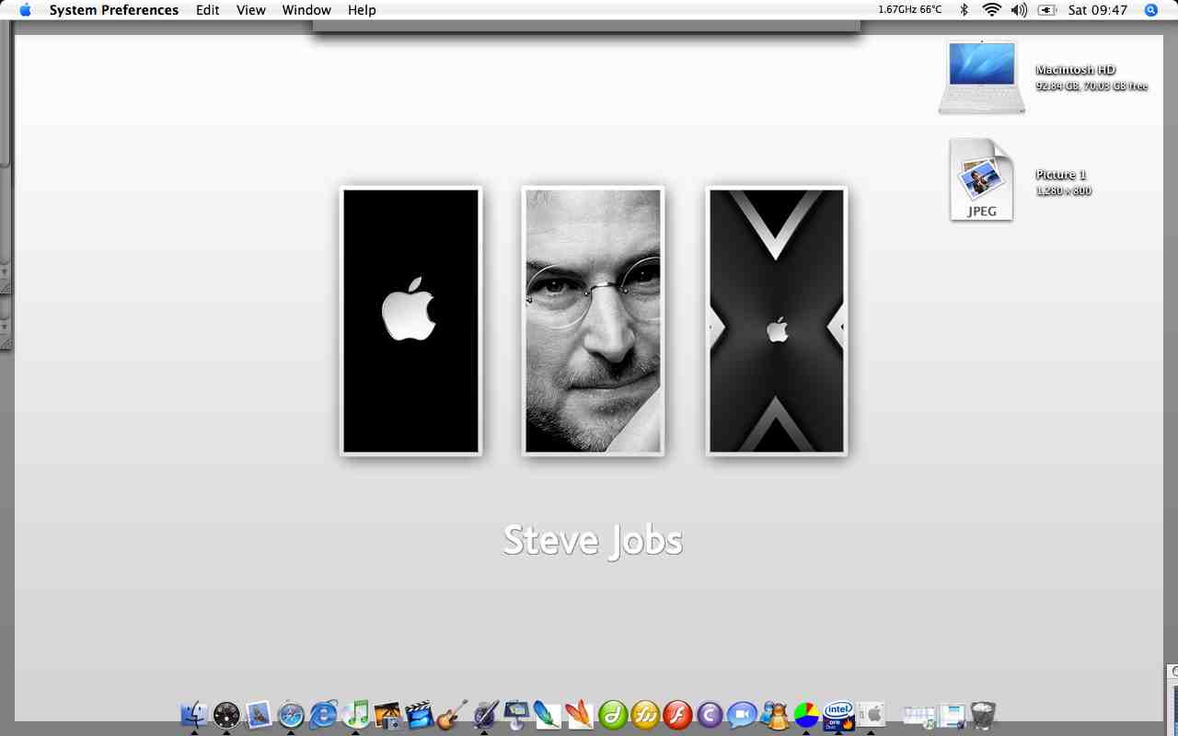Click the 1.67GHz 66°C temperature readout
The image size is (1178, 736).
tap(910, 10)
